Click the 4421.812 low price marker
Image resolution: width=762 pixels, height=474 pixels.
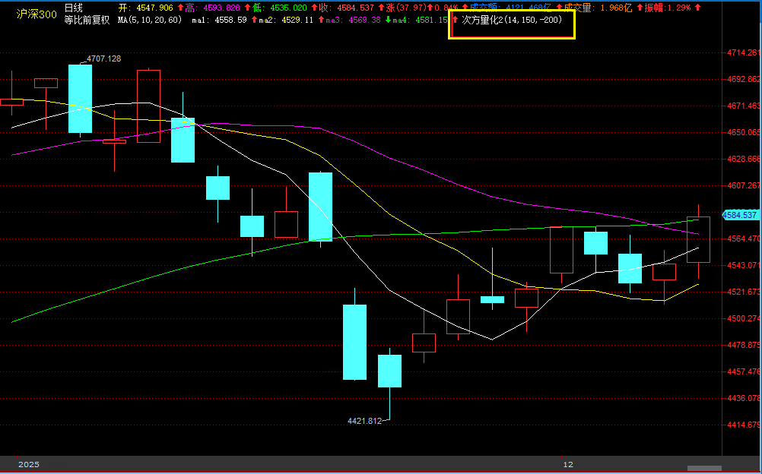click(364, 421)
